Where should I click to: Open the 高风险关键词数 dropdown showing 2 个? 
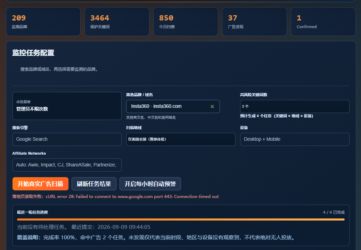tap(295, 106)
